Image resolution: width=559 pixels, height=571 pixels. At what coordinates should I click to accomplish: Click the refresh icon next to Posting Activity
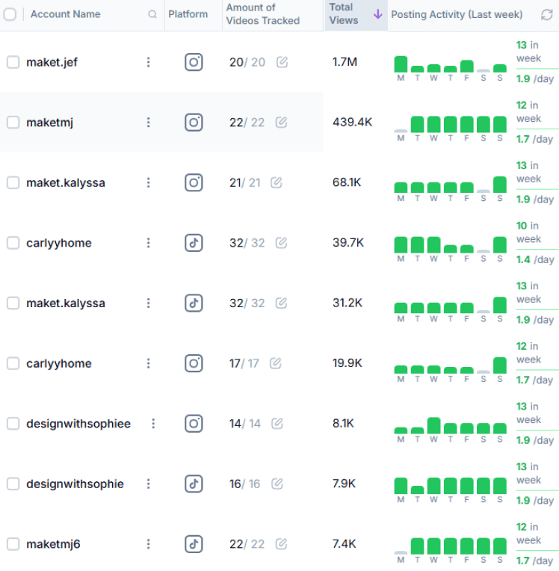click(547, 14)
